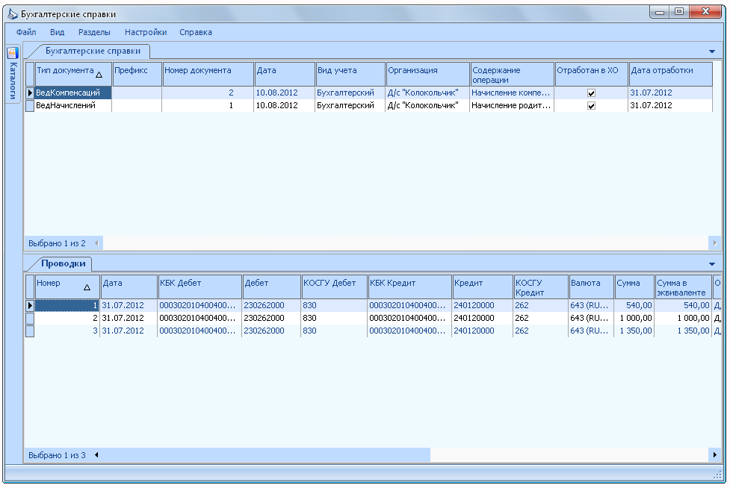Viewport: 730px width, 488px height.
Task: Sort by Содержание операции column header
Action: tap(512, 75)
